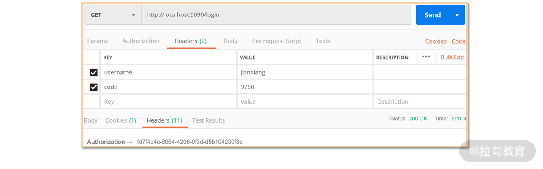Viewport: 543px width, 169px height.
Task: Expand the Send button dropdown arrow
Action: [x=457, y=15]
